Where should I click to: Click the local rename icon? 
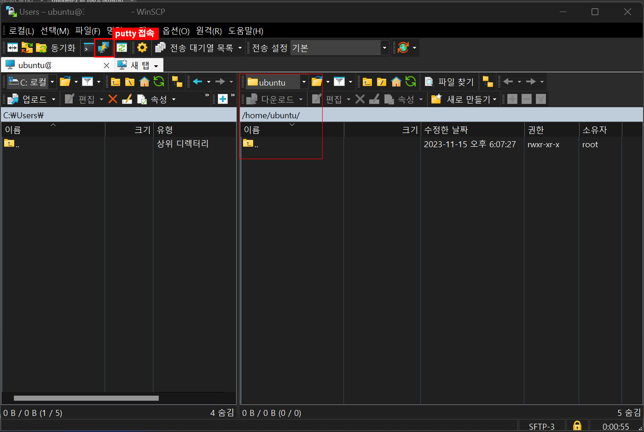(x=127, y=99)
